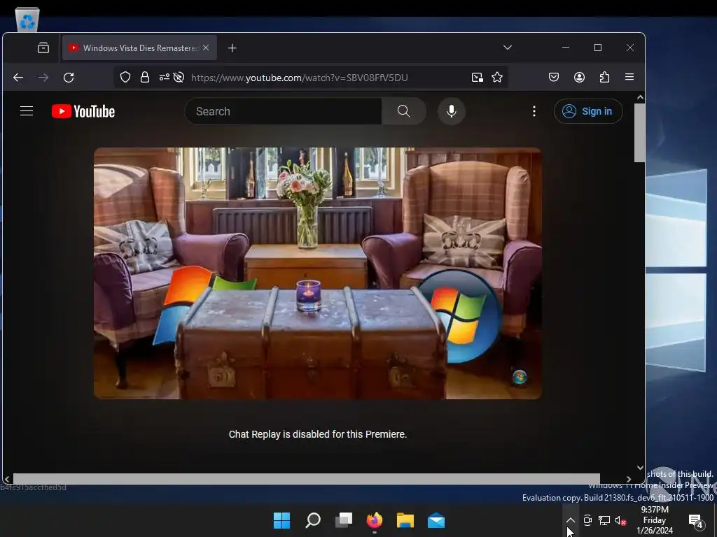This screenshot has width=717, height=537.
Task: Click the Chat Replay is disabled message
Action: [318, 434]
